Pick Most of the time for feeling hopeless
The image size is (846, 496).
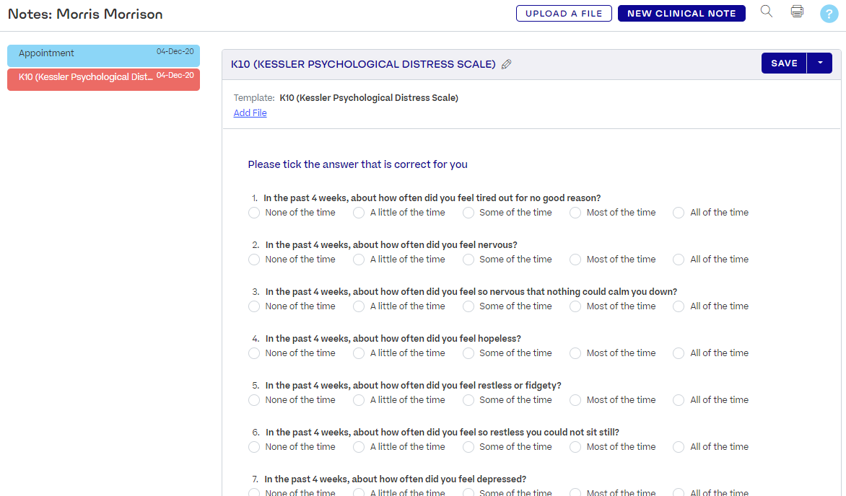[575, 353]
